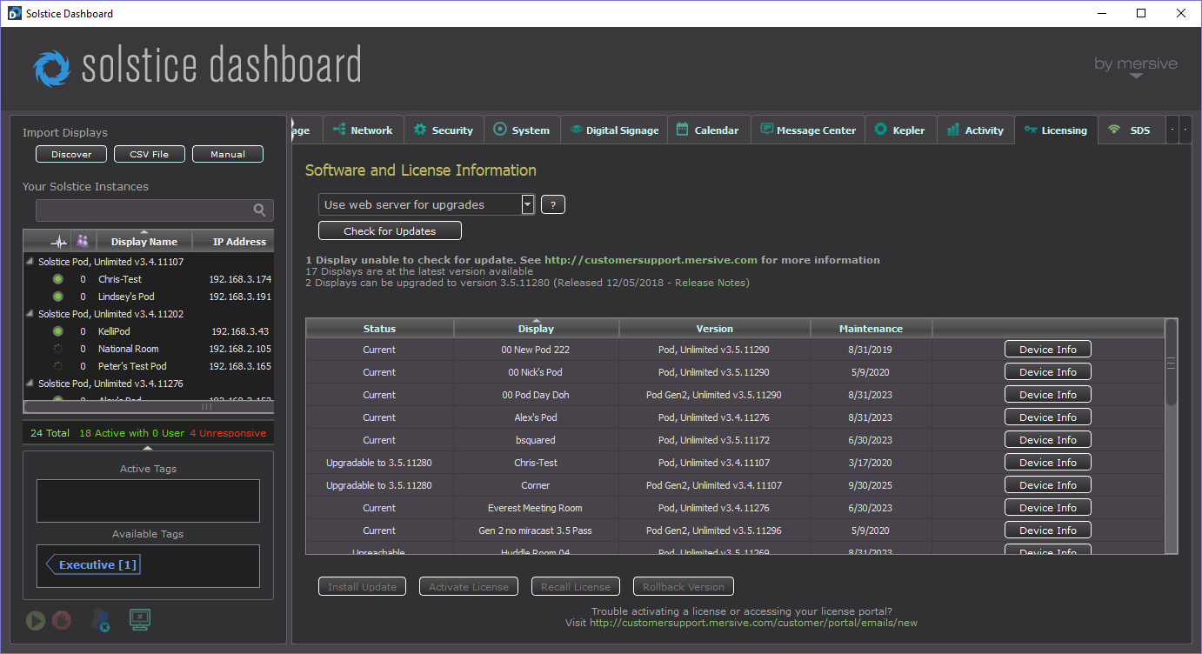Click the collapse arrow above tags panel
The height and width of the screenshot is (654, 1202).
point(148,448)
